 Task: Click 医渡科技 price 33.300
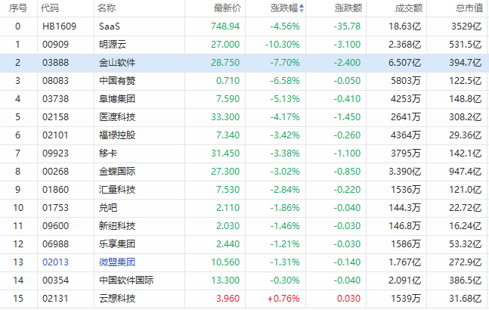point(225,117)
